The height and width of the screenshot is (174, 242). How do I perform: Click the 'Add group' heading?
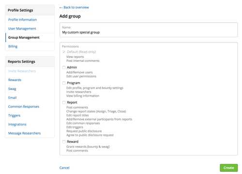pos(70,16)
